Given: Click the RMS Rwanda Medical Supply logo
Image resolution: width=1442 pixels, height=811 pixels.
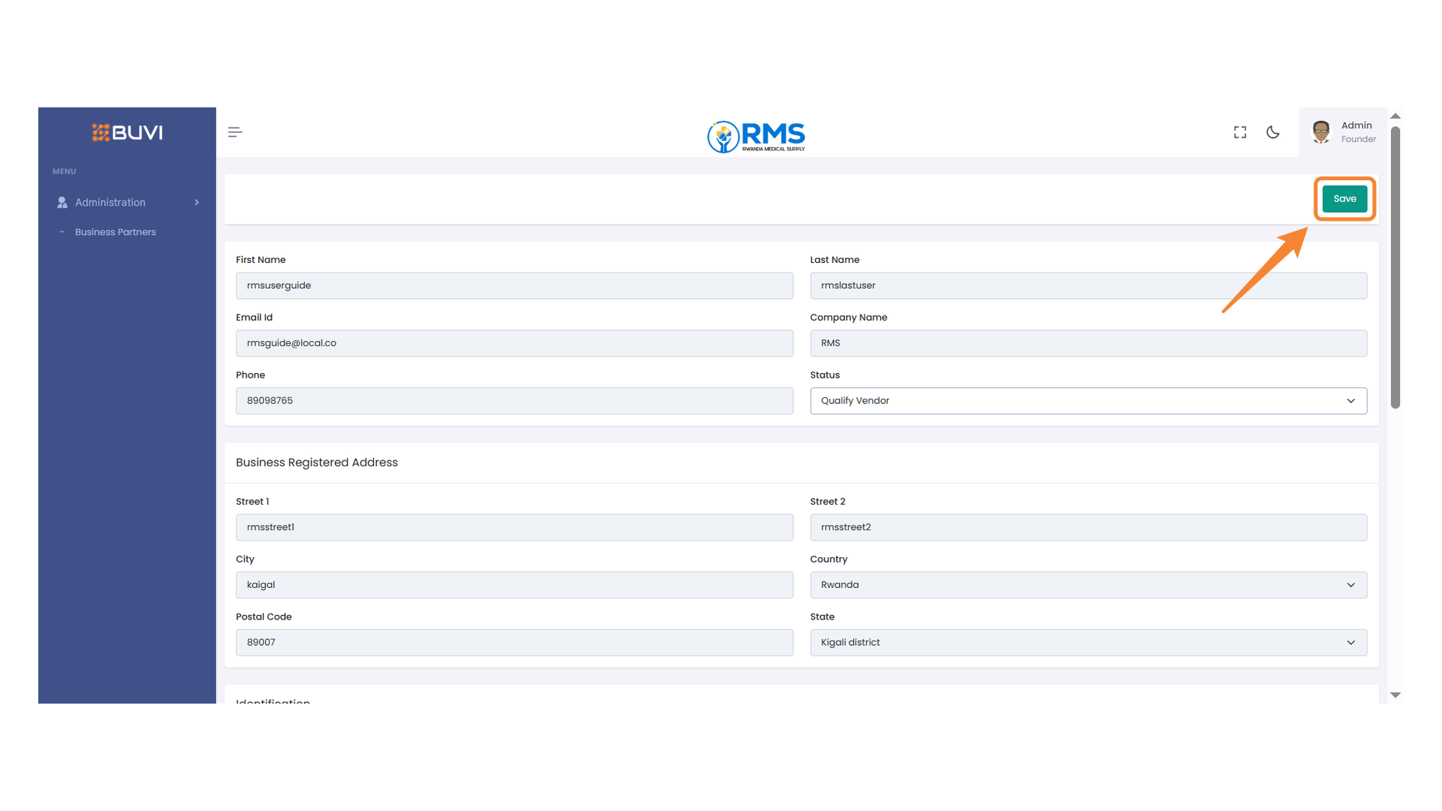Looking at the screenshot, I should coord(756,136).
